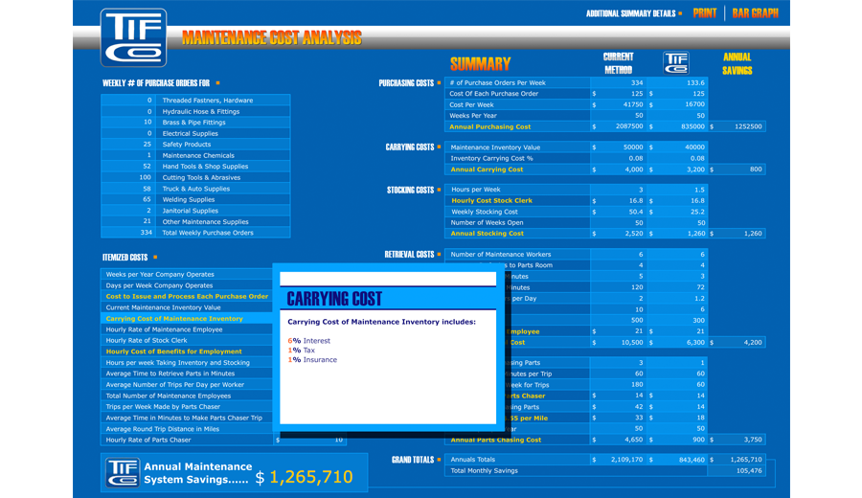Click the Print button

(704, 13)
